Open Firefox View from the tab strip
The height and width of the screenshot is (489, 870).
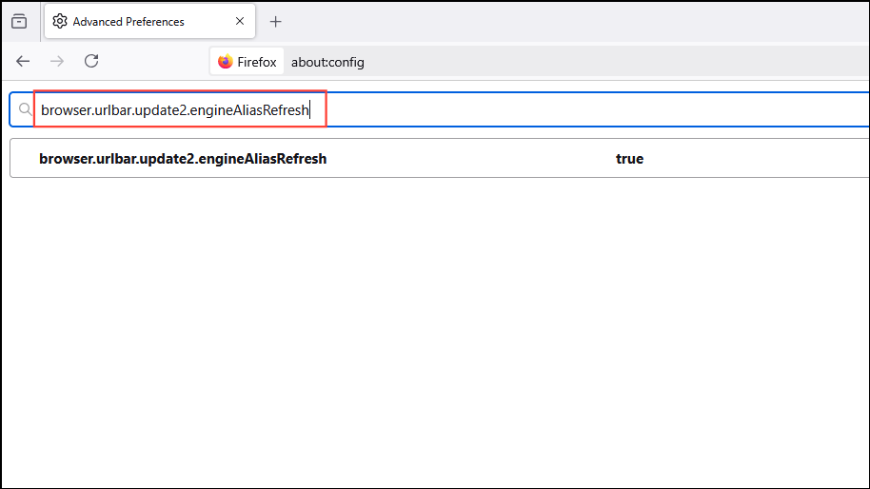pyautogui.click(x=19, y=21)
